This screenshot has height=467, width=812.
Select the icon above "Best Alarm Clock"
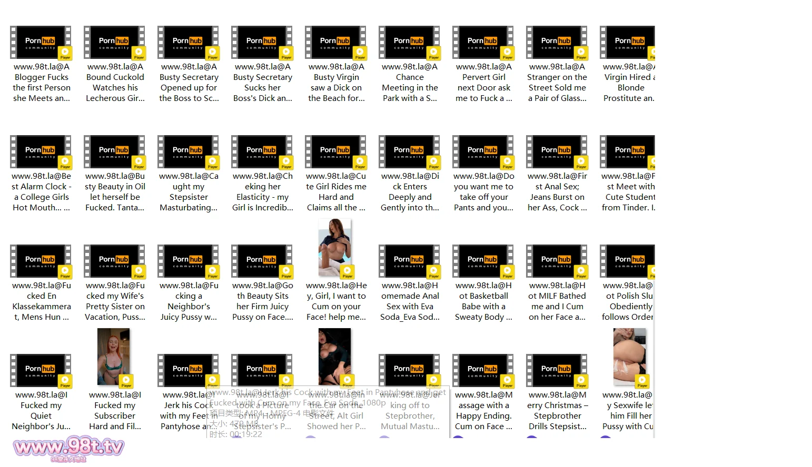(x=41, y=151)
